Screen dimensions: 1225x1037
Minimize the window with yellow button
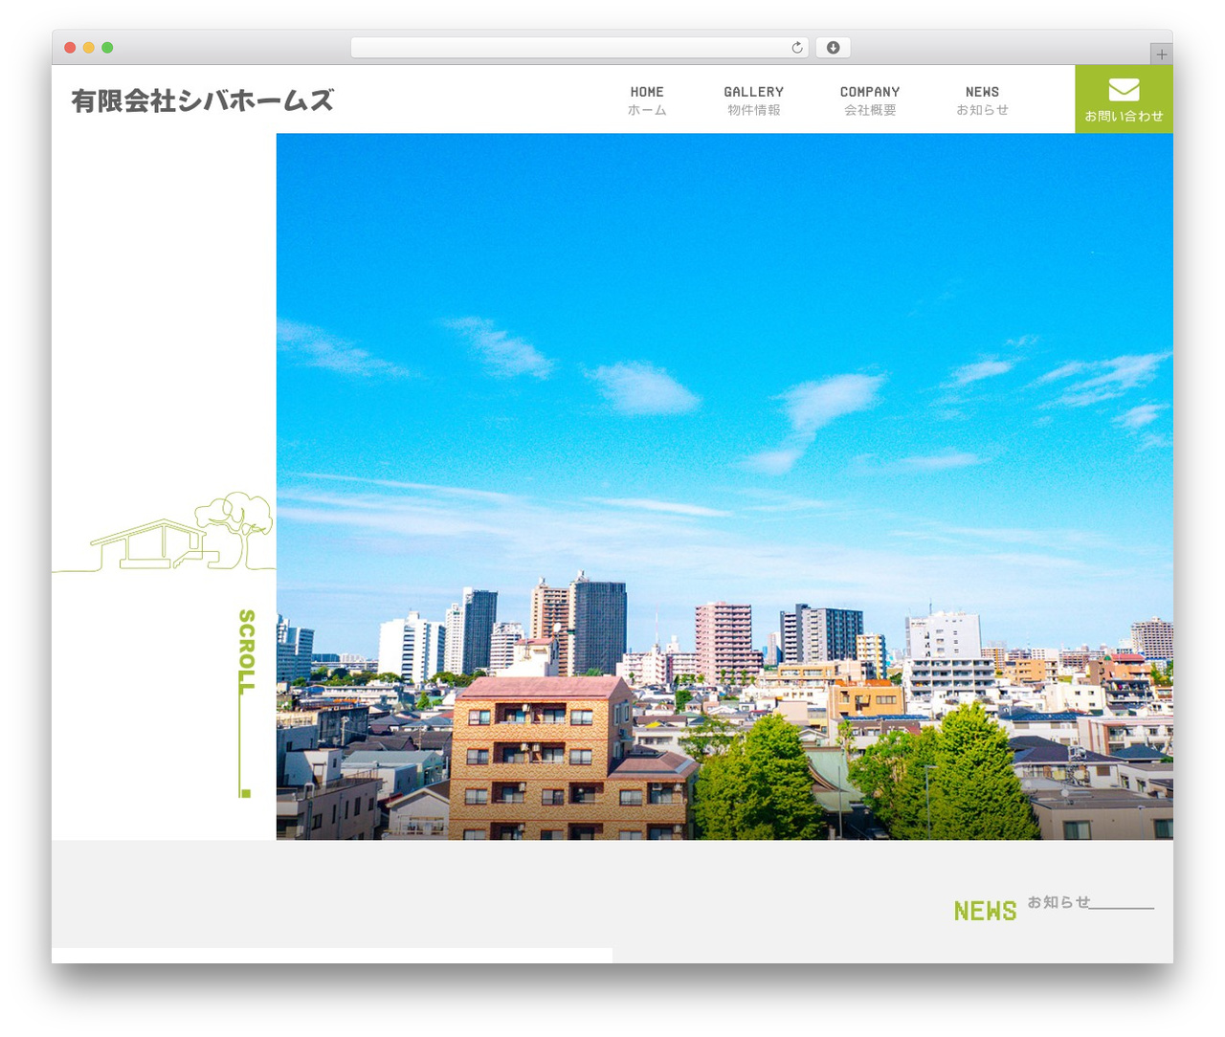[x=89, y=48]
